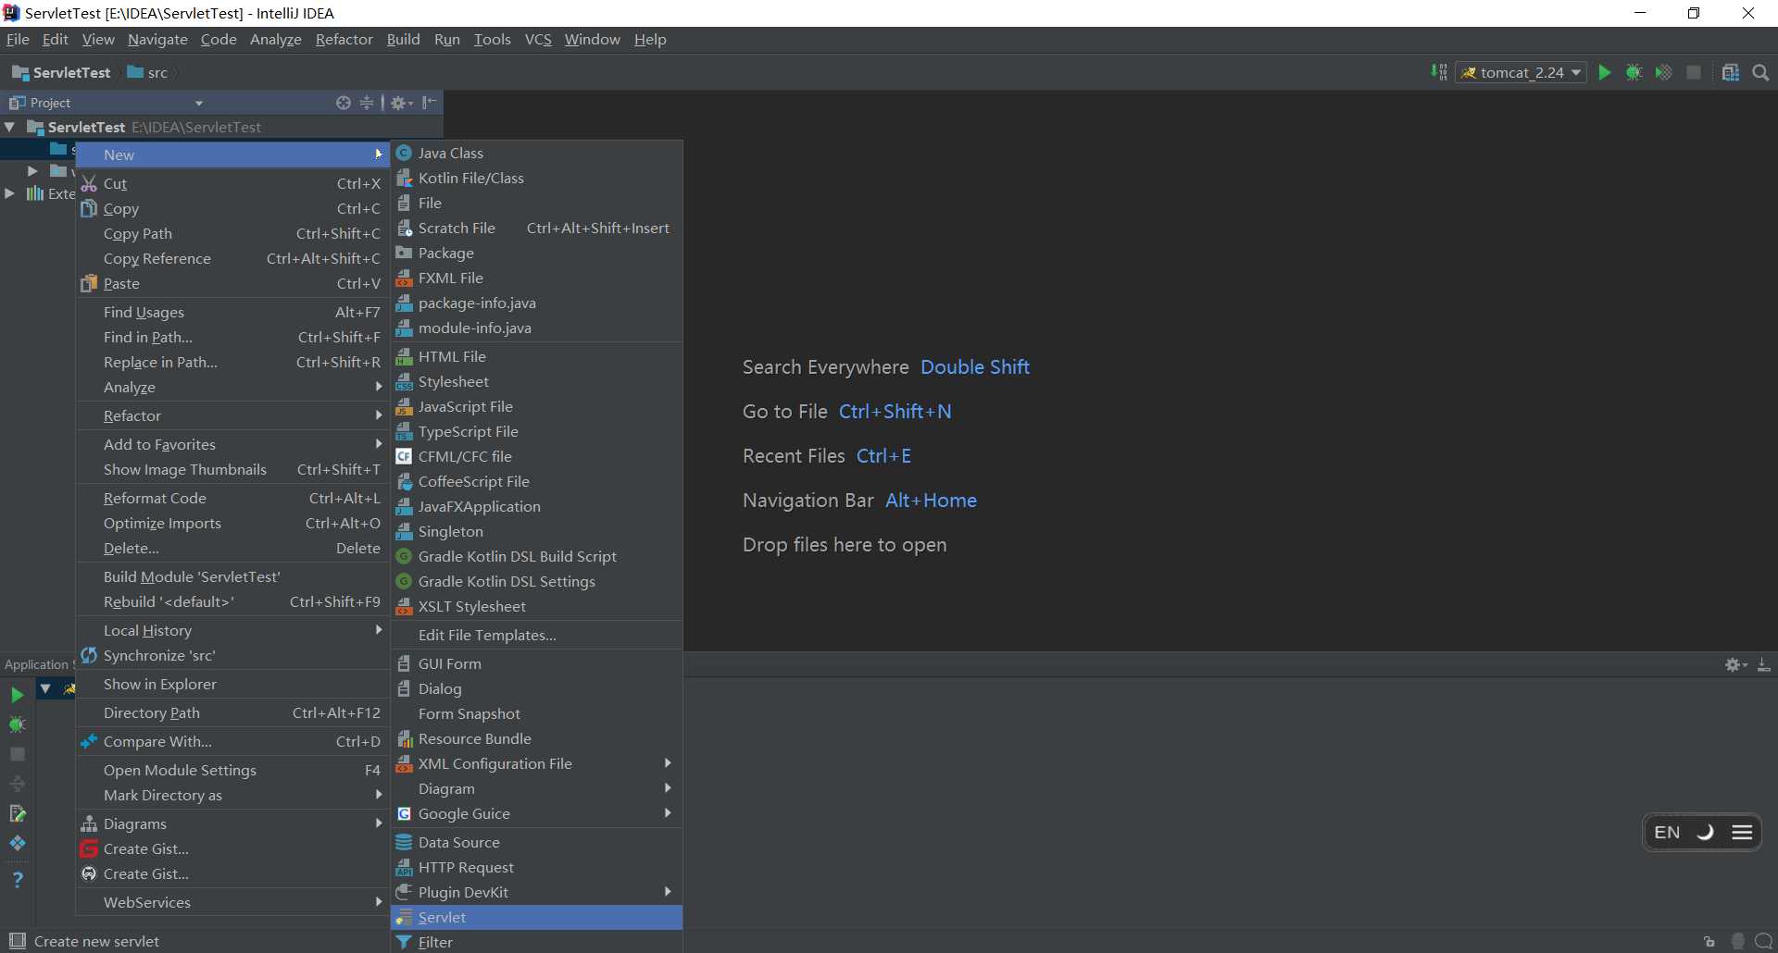Click Run with Coverage icon
The height and width of the screenshot is (953, 1778).
point(1664,72)
